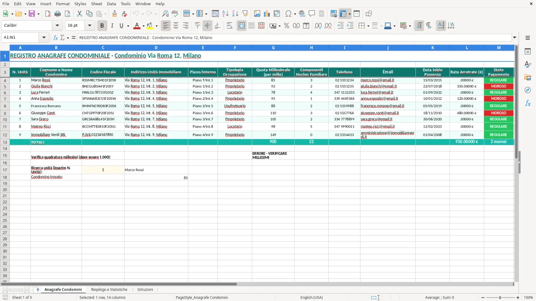
Task: Click row header 13
Action: tap(5, 142)
